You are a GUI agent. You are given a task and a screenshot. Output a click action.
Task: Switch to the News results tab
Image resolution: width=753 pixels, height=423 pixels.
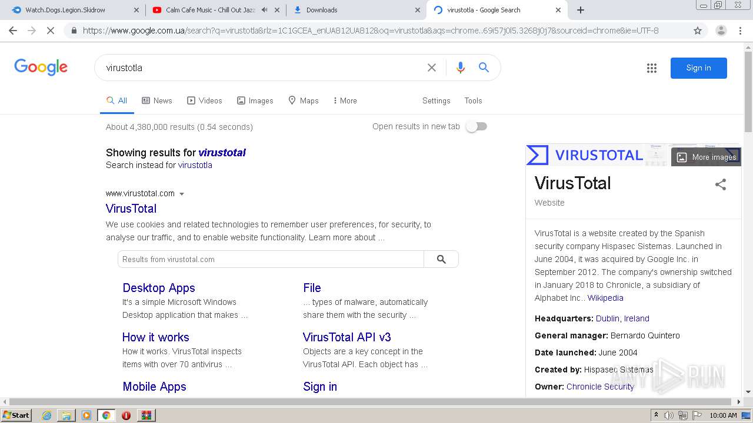click(157, 100)
